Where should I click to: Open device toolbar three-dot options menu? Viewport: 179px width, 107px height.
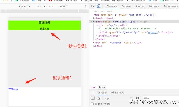point(85,6)
